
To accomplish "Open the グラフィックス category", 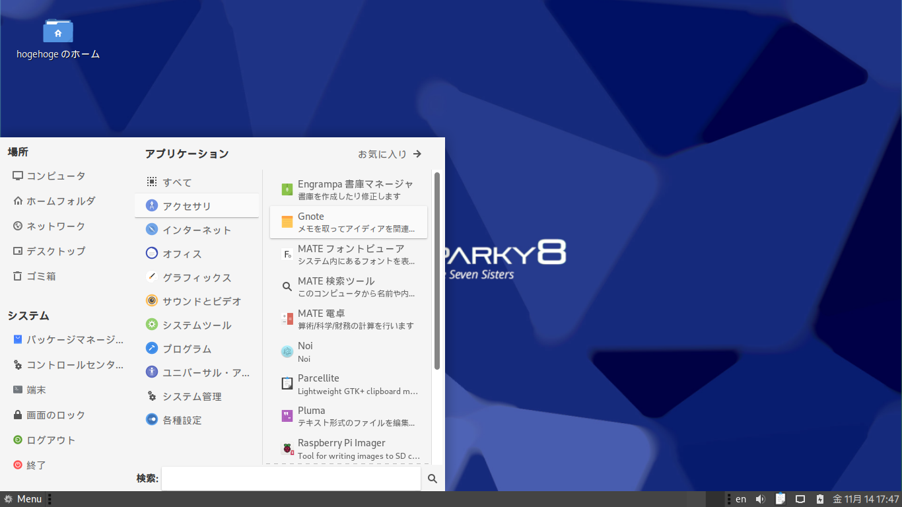I will point(197,277).
